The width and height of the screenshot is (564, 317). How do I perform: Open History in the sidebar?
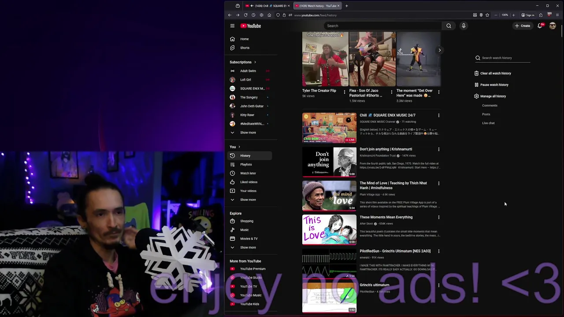(x=250, y=155)
